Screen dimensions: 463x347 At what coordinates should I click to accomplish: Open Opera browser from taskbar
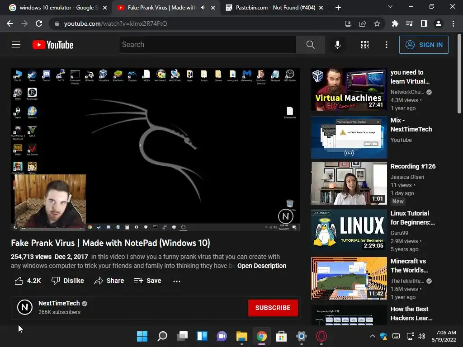tap(321, 336)
